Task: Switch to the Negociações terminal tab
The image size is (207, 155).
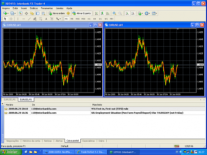Action: click(13, 141)
